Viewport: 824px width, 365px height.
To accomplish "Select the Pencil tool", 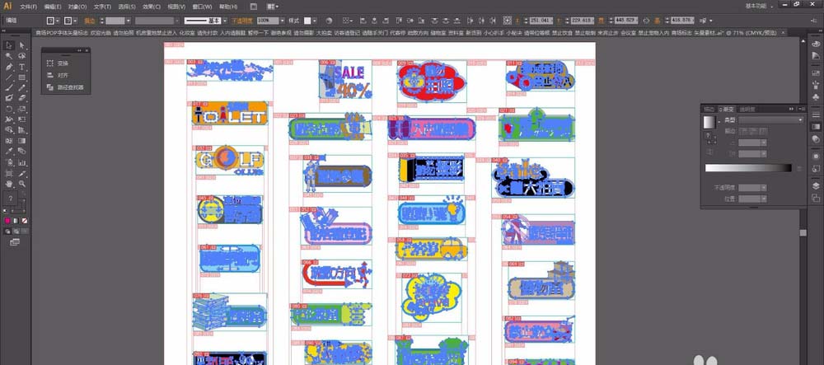I will tap(21, 87).
